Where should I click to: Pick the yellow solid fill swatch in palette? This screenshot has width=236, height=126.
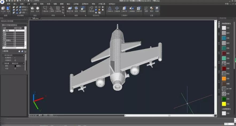pyautogui.click(x=224, y=104)
